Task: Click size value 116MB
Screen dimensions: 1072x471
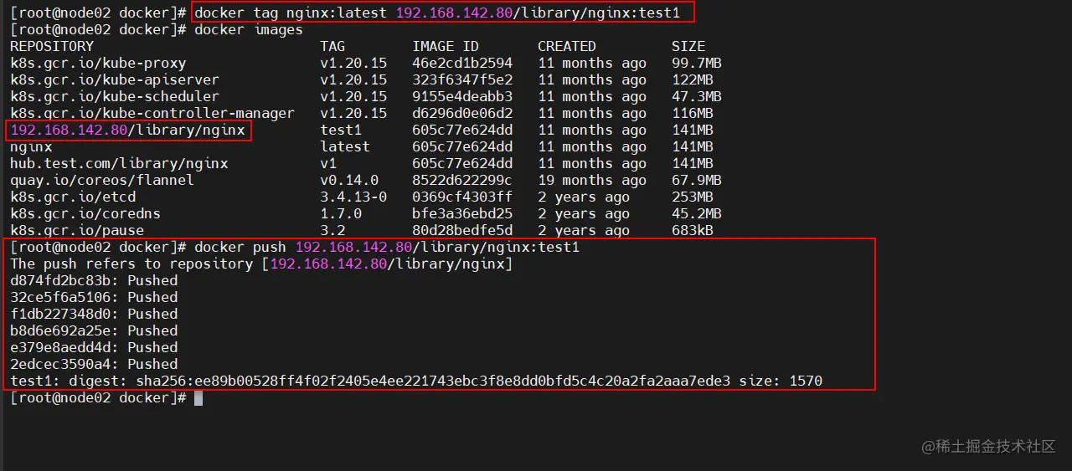Action: [x=693, y=113]
